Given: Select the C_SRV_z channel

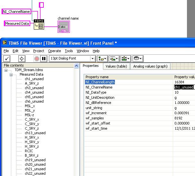Looking at the screenshot, I should click(32, 128).
